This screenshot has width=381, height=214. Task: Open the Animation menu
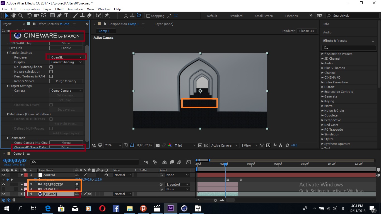tap(75, 9)
